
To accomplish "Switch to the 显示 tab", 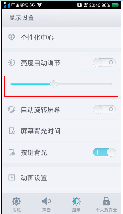I will click(76, 204).
